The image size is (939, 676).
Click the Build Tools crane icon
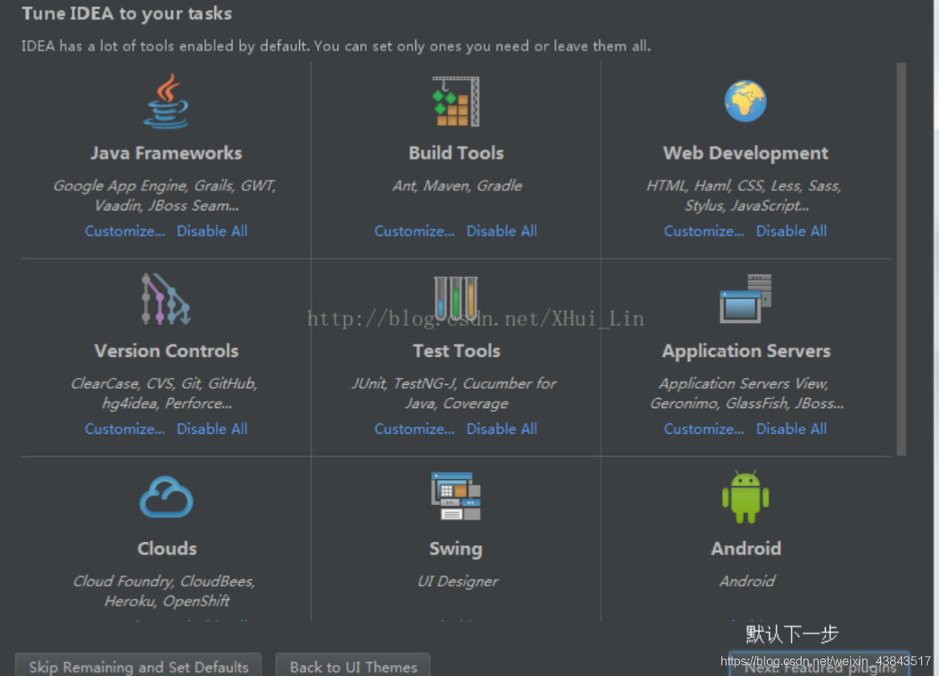[456, 101]
